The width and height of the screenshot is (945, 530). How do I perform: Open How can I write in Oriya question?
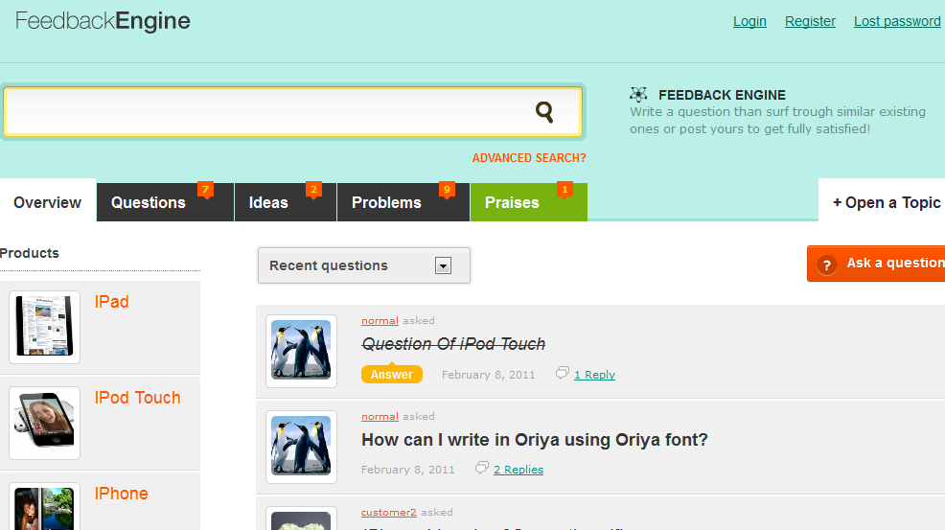[x=535, y=440]
